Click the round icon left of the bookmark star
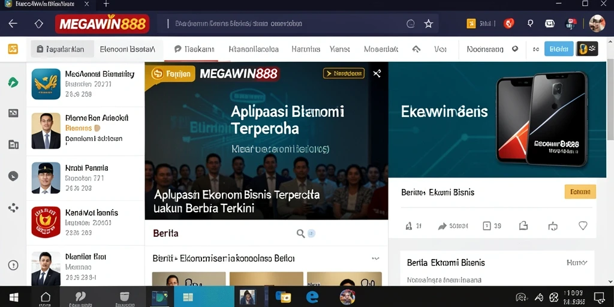This screenshot has height=307, width=614. [x=411, y=24]
